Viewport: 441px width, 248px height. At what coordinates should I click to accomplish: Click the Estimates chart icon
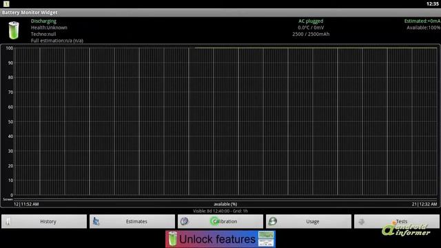(96, 222)
